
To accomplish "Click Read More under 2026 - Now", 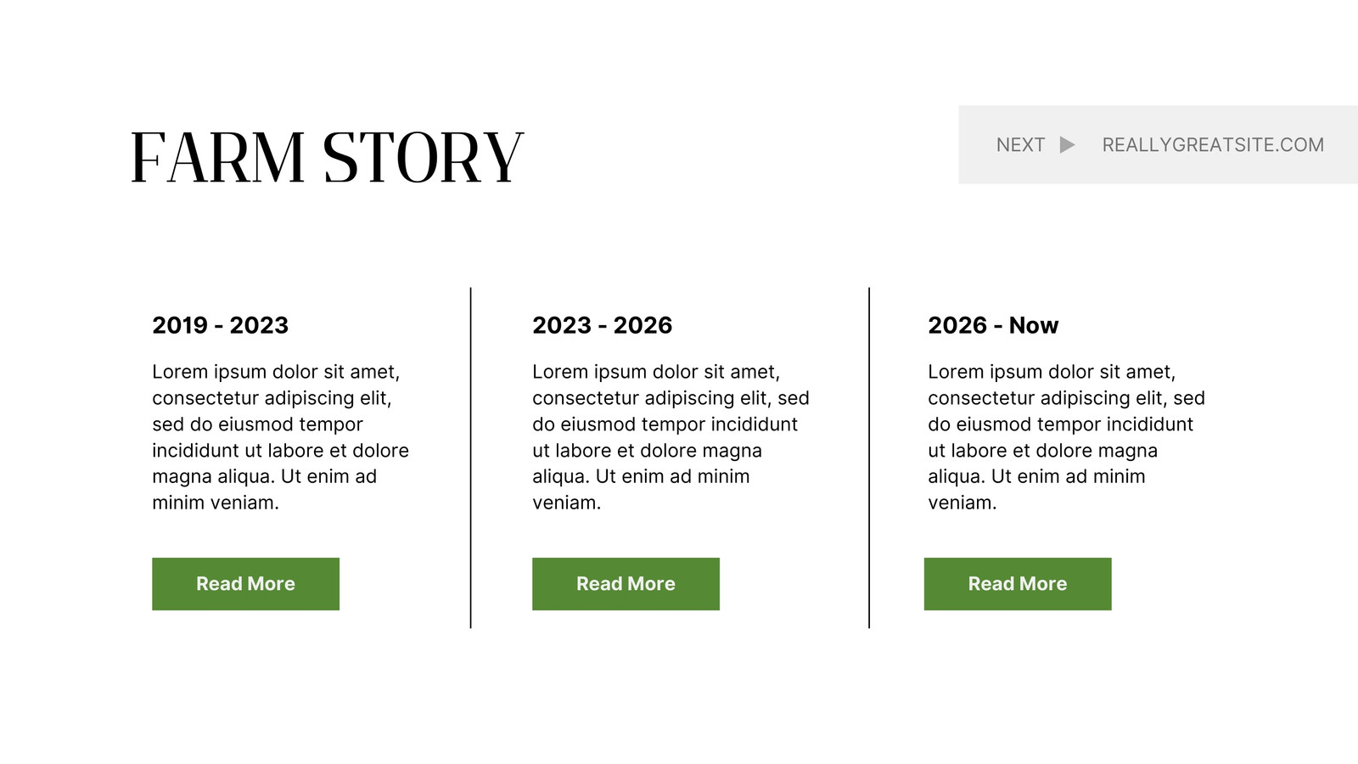I will pyautogui.click(x=1018, y=584).
